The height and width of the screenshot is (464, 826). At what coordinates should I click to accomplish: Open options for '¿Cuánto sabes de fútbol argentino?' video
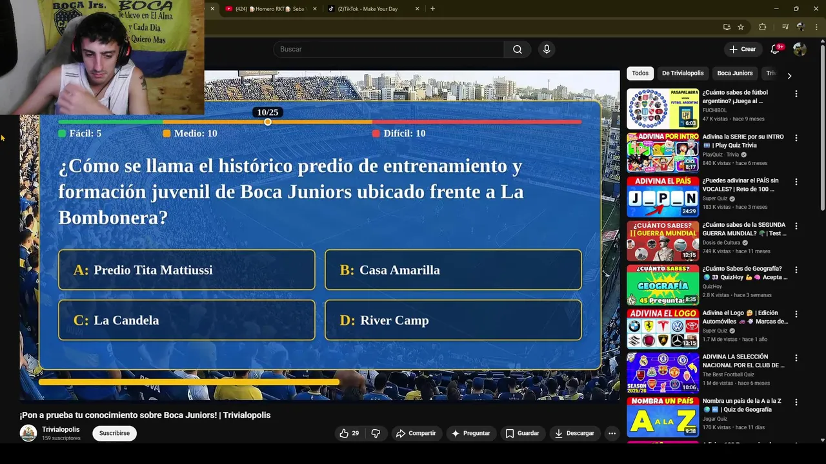point(796,93)
